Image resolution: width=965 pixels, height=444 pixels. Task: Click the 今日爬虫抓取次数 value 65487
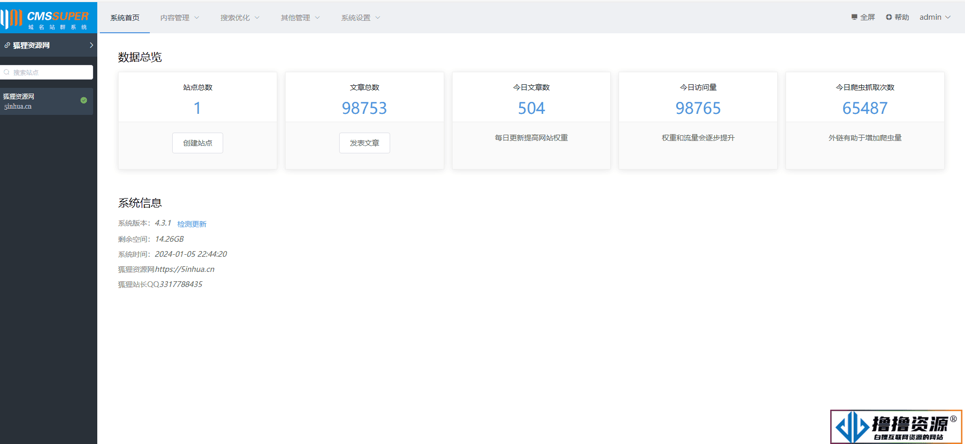[865, 108]
